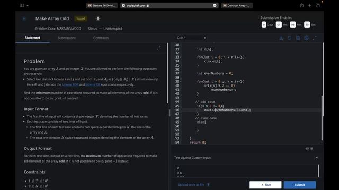Run the code with the Run button
The image size is (339, 190).
pyautogui.click(x=265, y=185)
